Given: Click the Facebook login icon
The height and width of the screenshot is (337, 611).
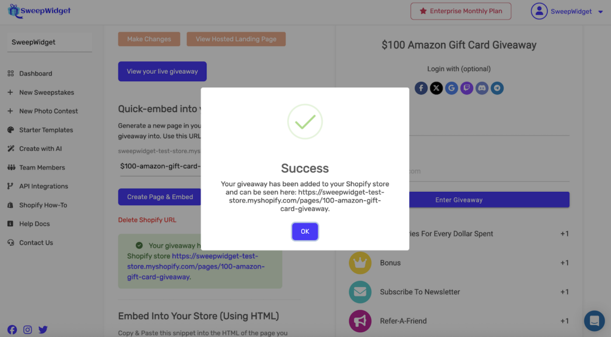Looking at the screenshot, I should (x=421, y=88).
